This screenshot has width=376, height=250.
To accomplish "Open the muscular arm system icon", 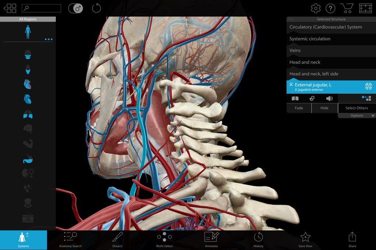I will (x=28, y=143).
